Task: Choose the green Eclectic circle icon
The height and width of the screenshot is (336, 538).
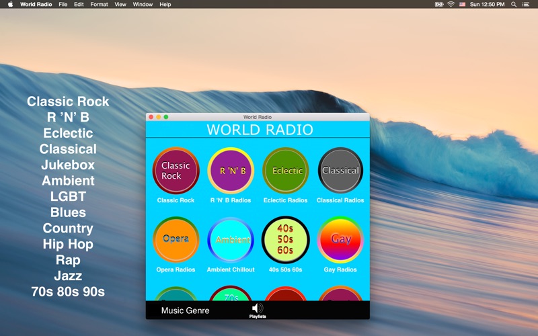Action: tap(285, 171)
